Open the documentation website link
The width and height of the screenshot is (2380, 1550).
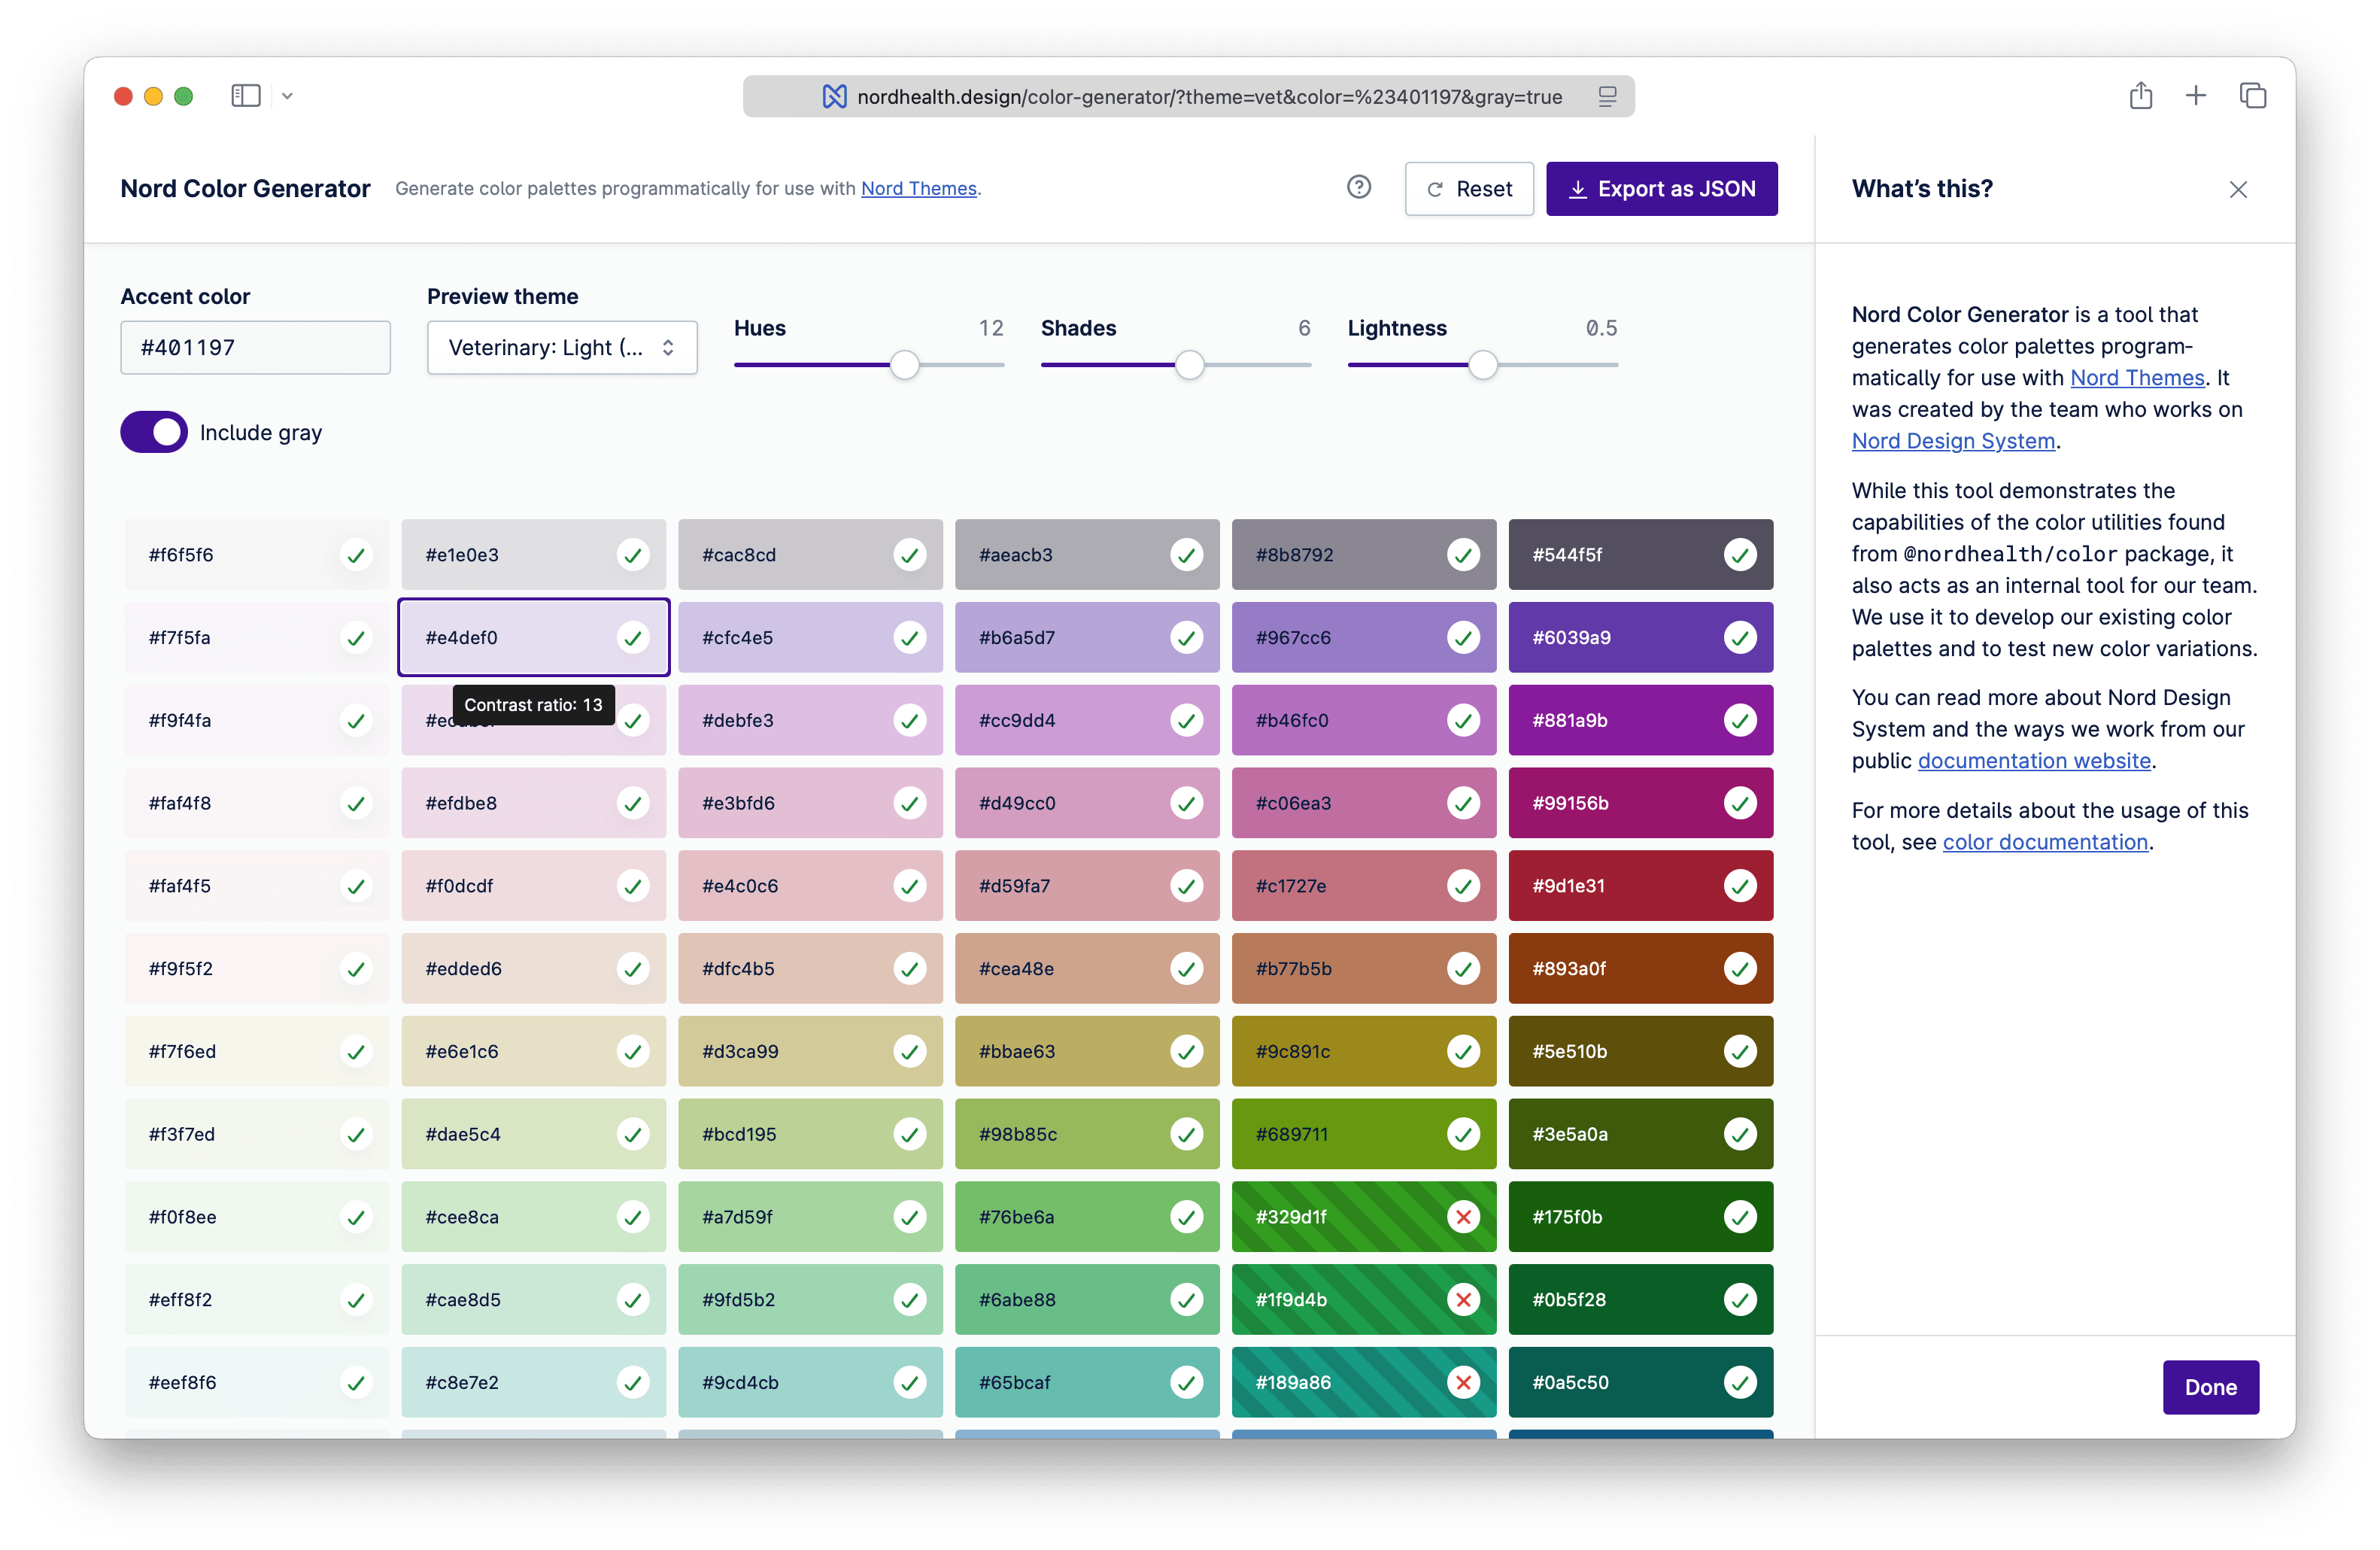pos(2034,761)
